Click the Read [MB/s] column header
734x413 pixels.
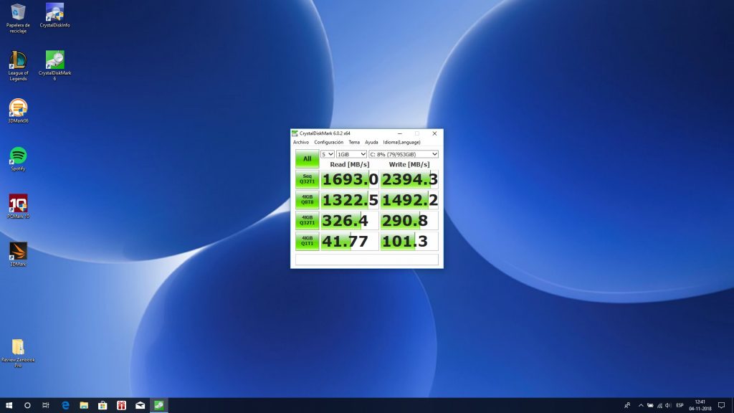click(349, 164)
